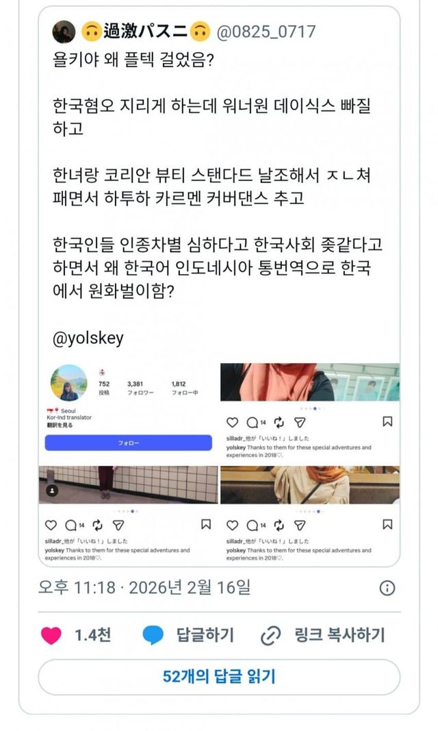
Task: Open the tweet info circle icon
Action: point(387,588)
